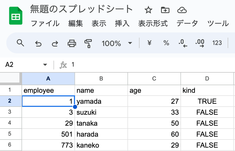Expand the name box dropdown arrow
Viewport: 235px width, 151px height.
click(x=45, y=65)
